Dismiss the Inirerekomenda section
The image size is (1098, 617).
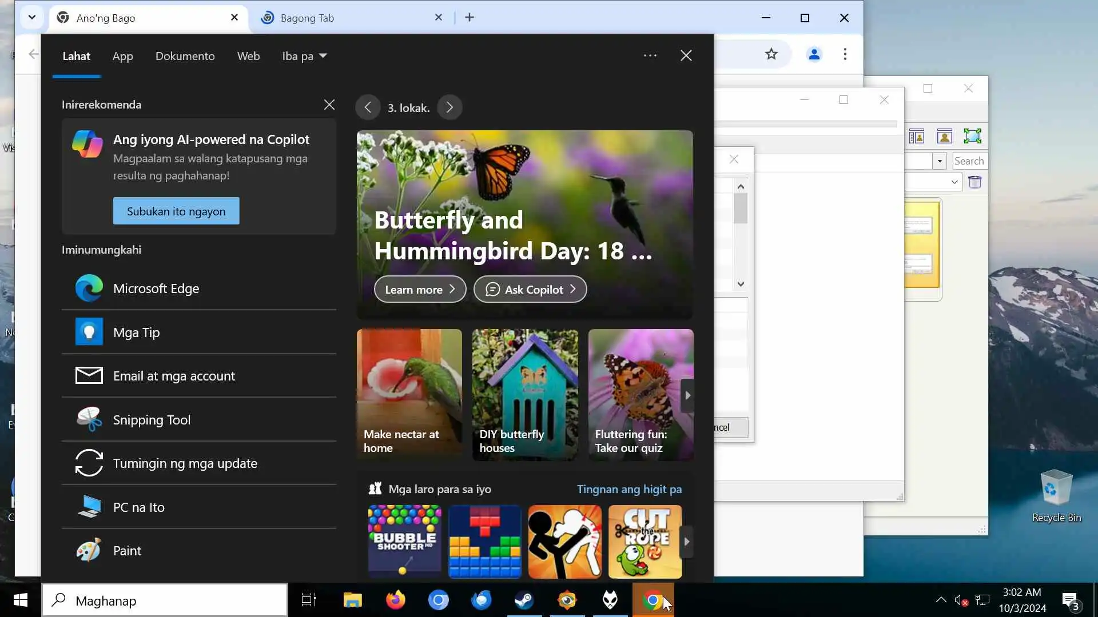tap(329, 105)
